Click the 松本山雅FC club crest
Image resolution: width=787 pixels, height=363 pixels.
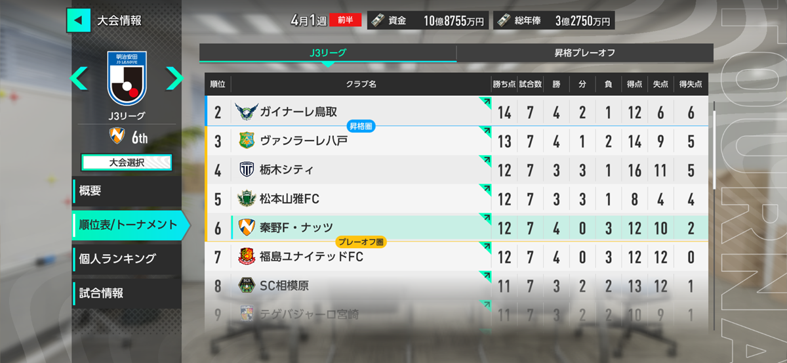[247, 198]
